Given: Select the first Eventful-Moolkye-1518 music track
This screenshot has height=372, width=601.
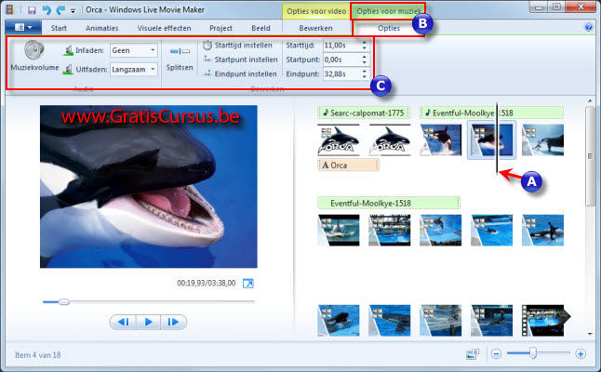Looking at the screenshot, I should pos(491,113).
